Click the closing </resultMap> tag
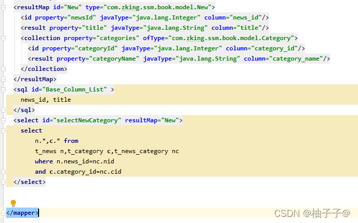Viewport: 358px width, 223px height. coord(35,79)
